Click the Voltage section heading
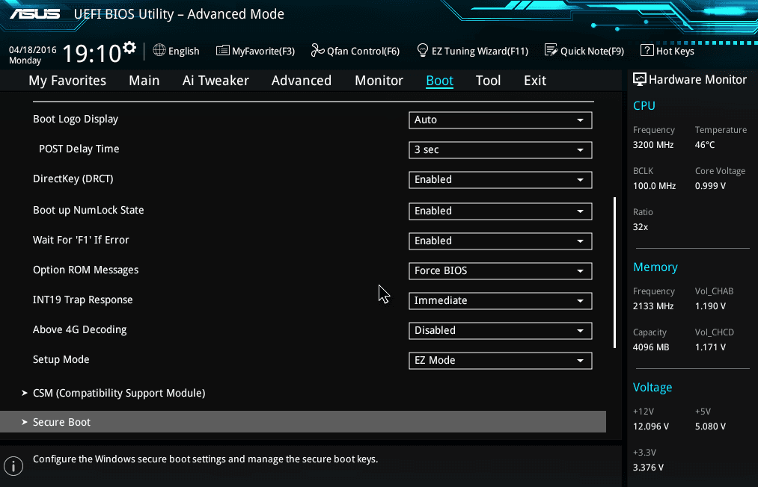 point(652,388)
